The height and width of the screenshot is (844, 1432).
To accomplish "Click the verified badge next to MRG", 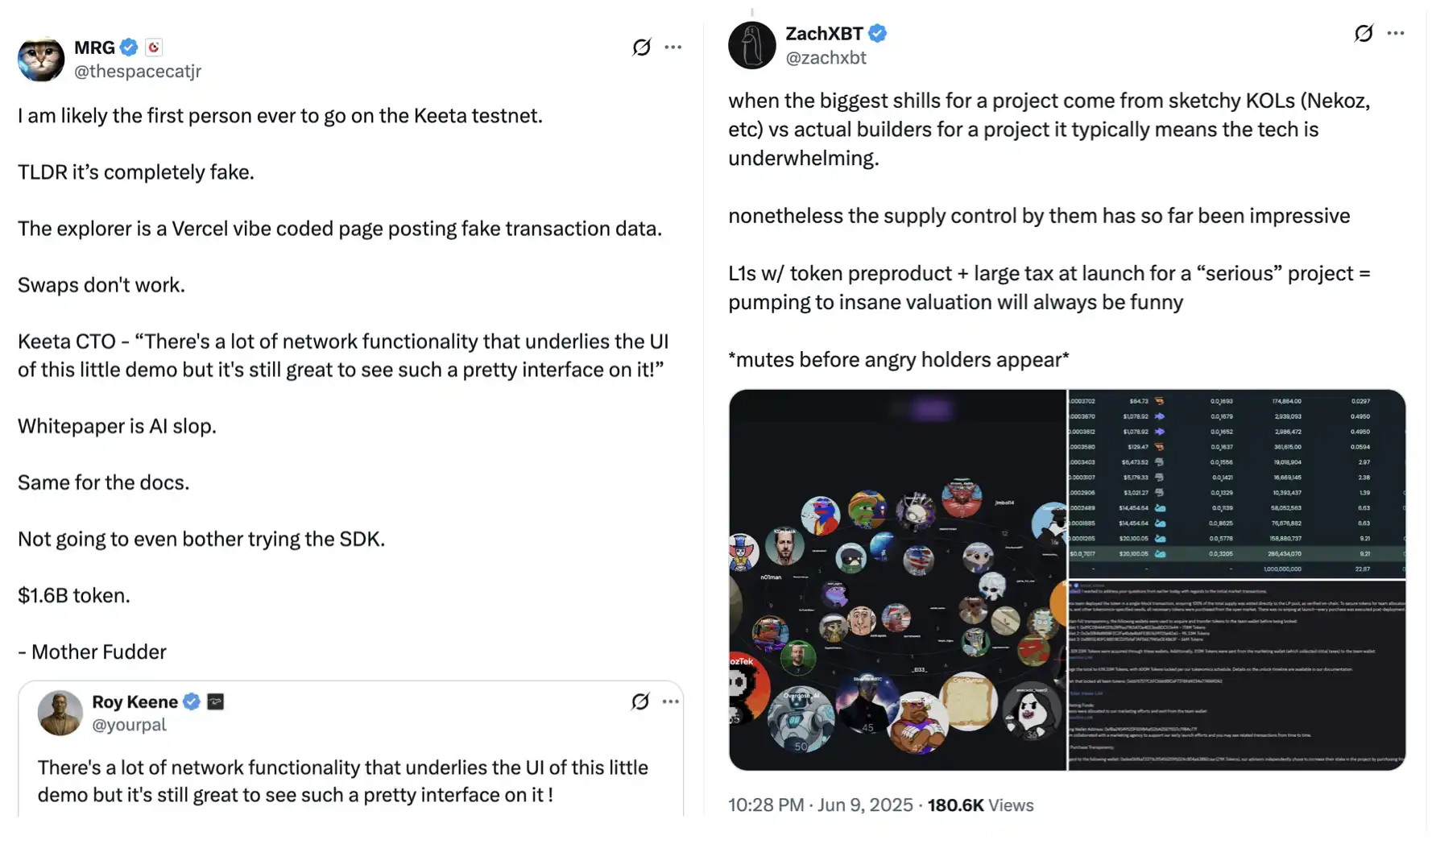I will point(129,48).
